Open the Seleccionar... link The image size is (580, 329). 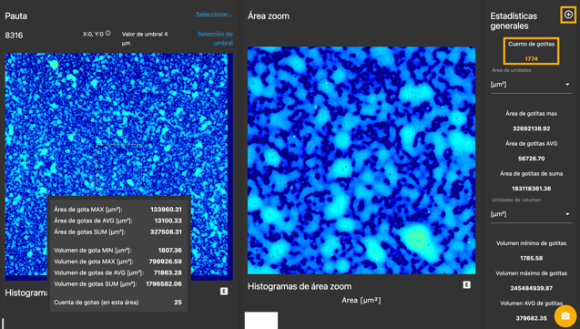[x=214, y=15]
